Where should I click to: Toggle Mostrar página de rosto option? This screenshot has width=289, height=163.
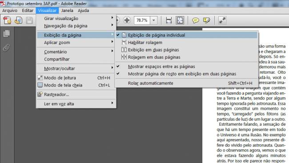point(186,74)
